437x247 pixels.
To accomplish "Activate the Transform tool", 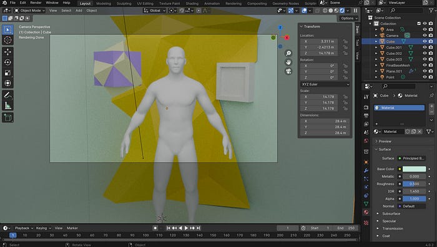I will coord(7,83).
